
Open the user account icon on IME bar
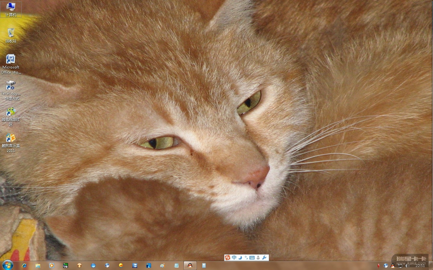pos(258,258)
